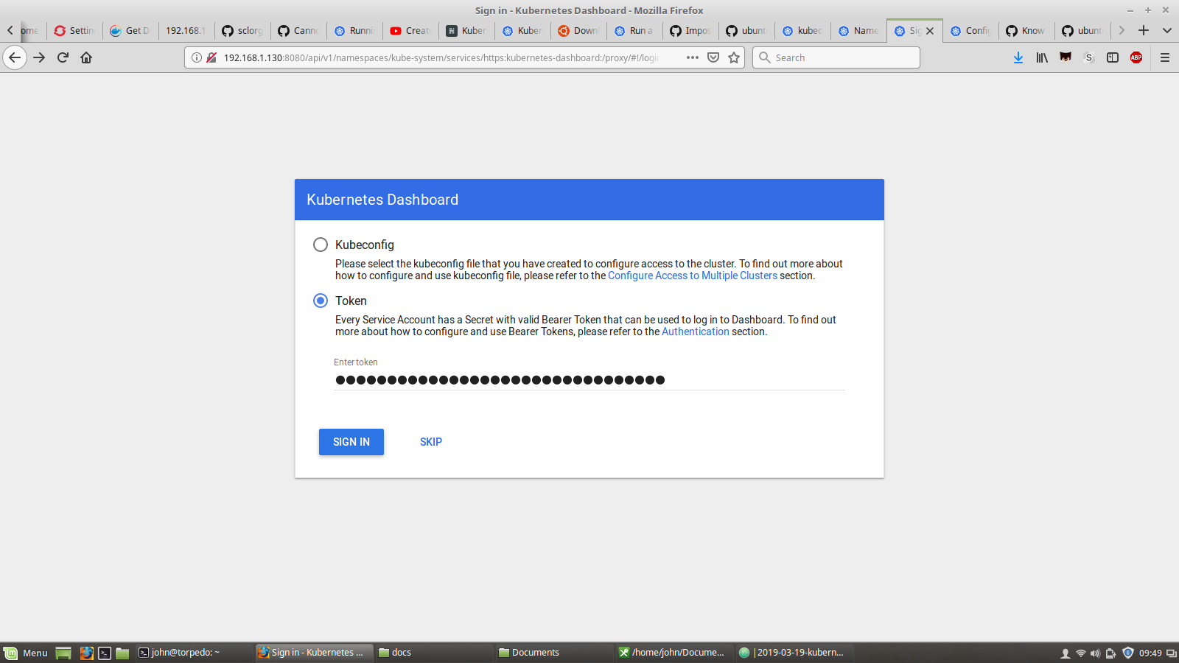Switch to the Cannot GitHub tab

point(298,30)
